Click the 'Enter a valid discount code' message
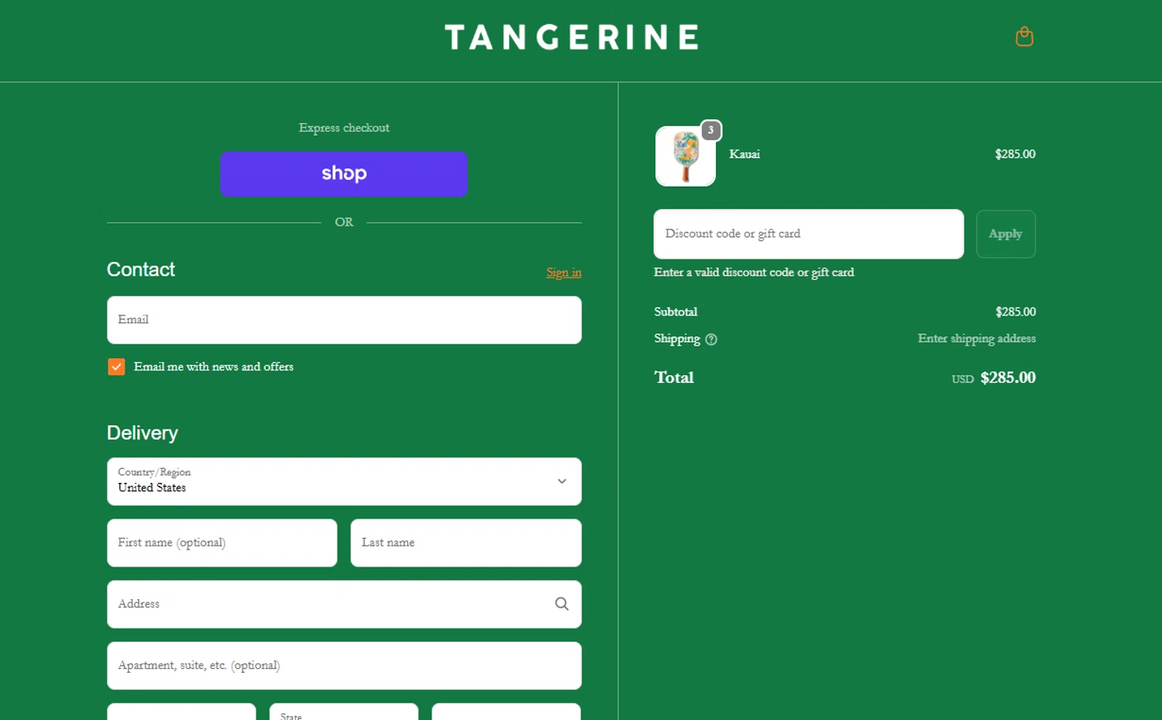This screenshot has width=1162, height=720. click(754, 272)
